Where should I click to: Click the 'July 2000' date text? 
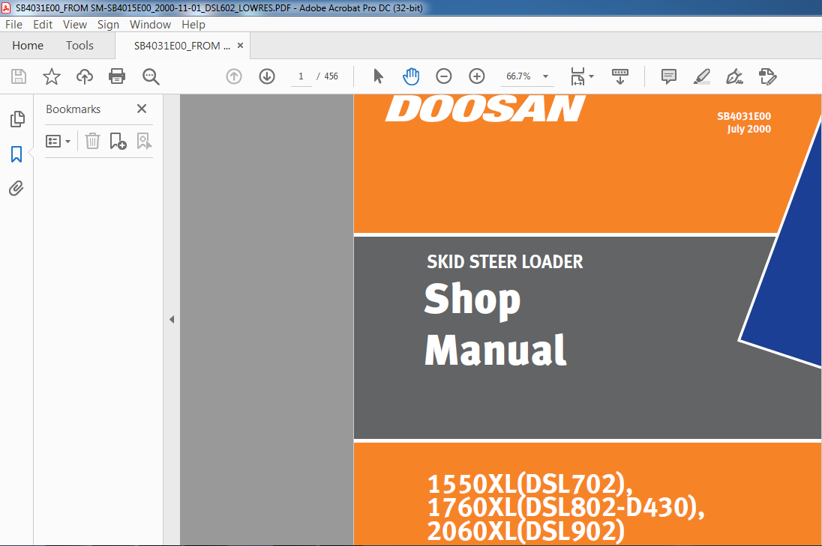749,129
